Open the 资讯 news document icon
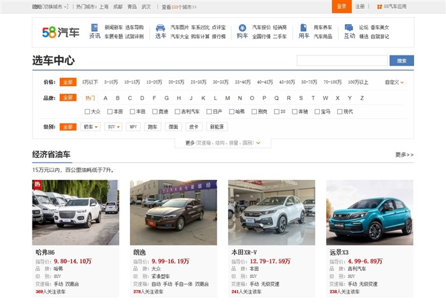The width and height of the screenshot is (446, 306). pyautogui.click(x=94, y=28)
